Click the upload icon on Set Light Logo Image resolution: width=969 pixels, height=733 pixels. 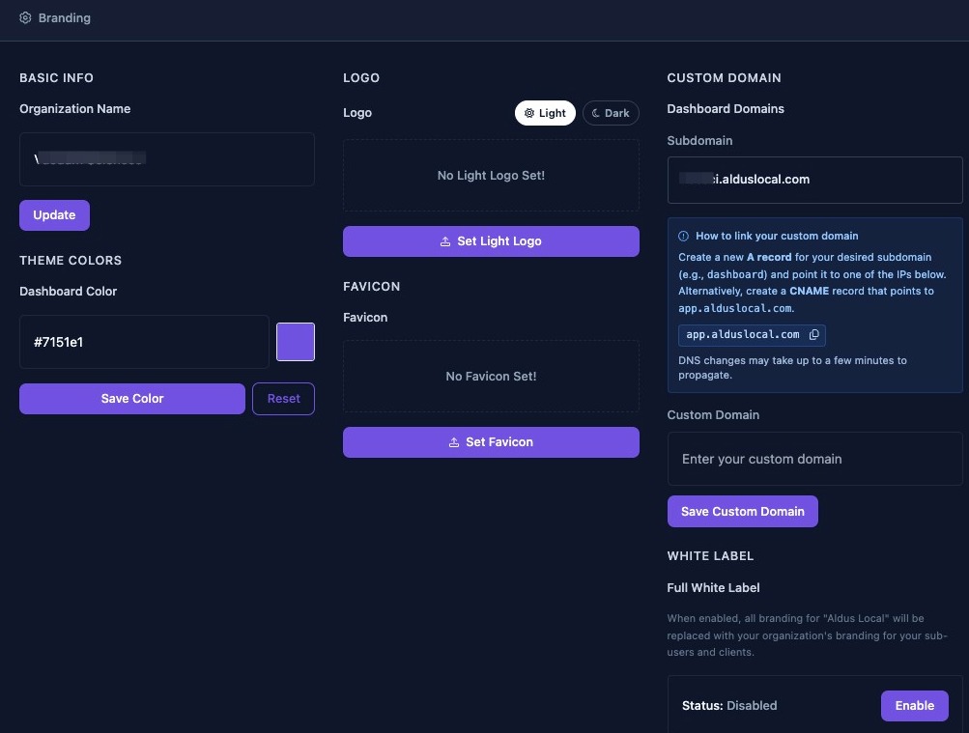445,241
